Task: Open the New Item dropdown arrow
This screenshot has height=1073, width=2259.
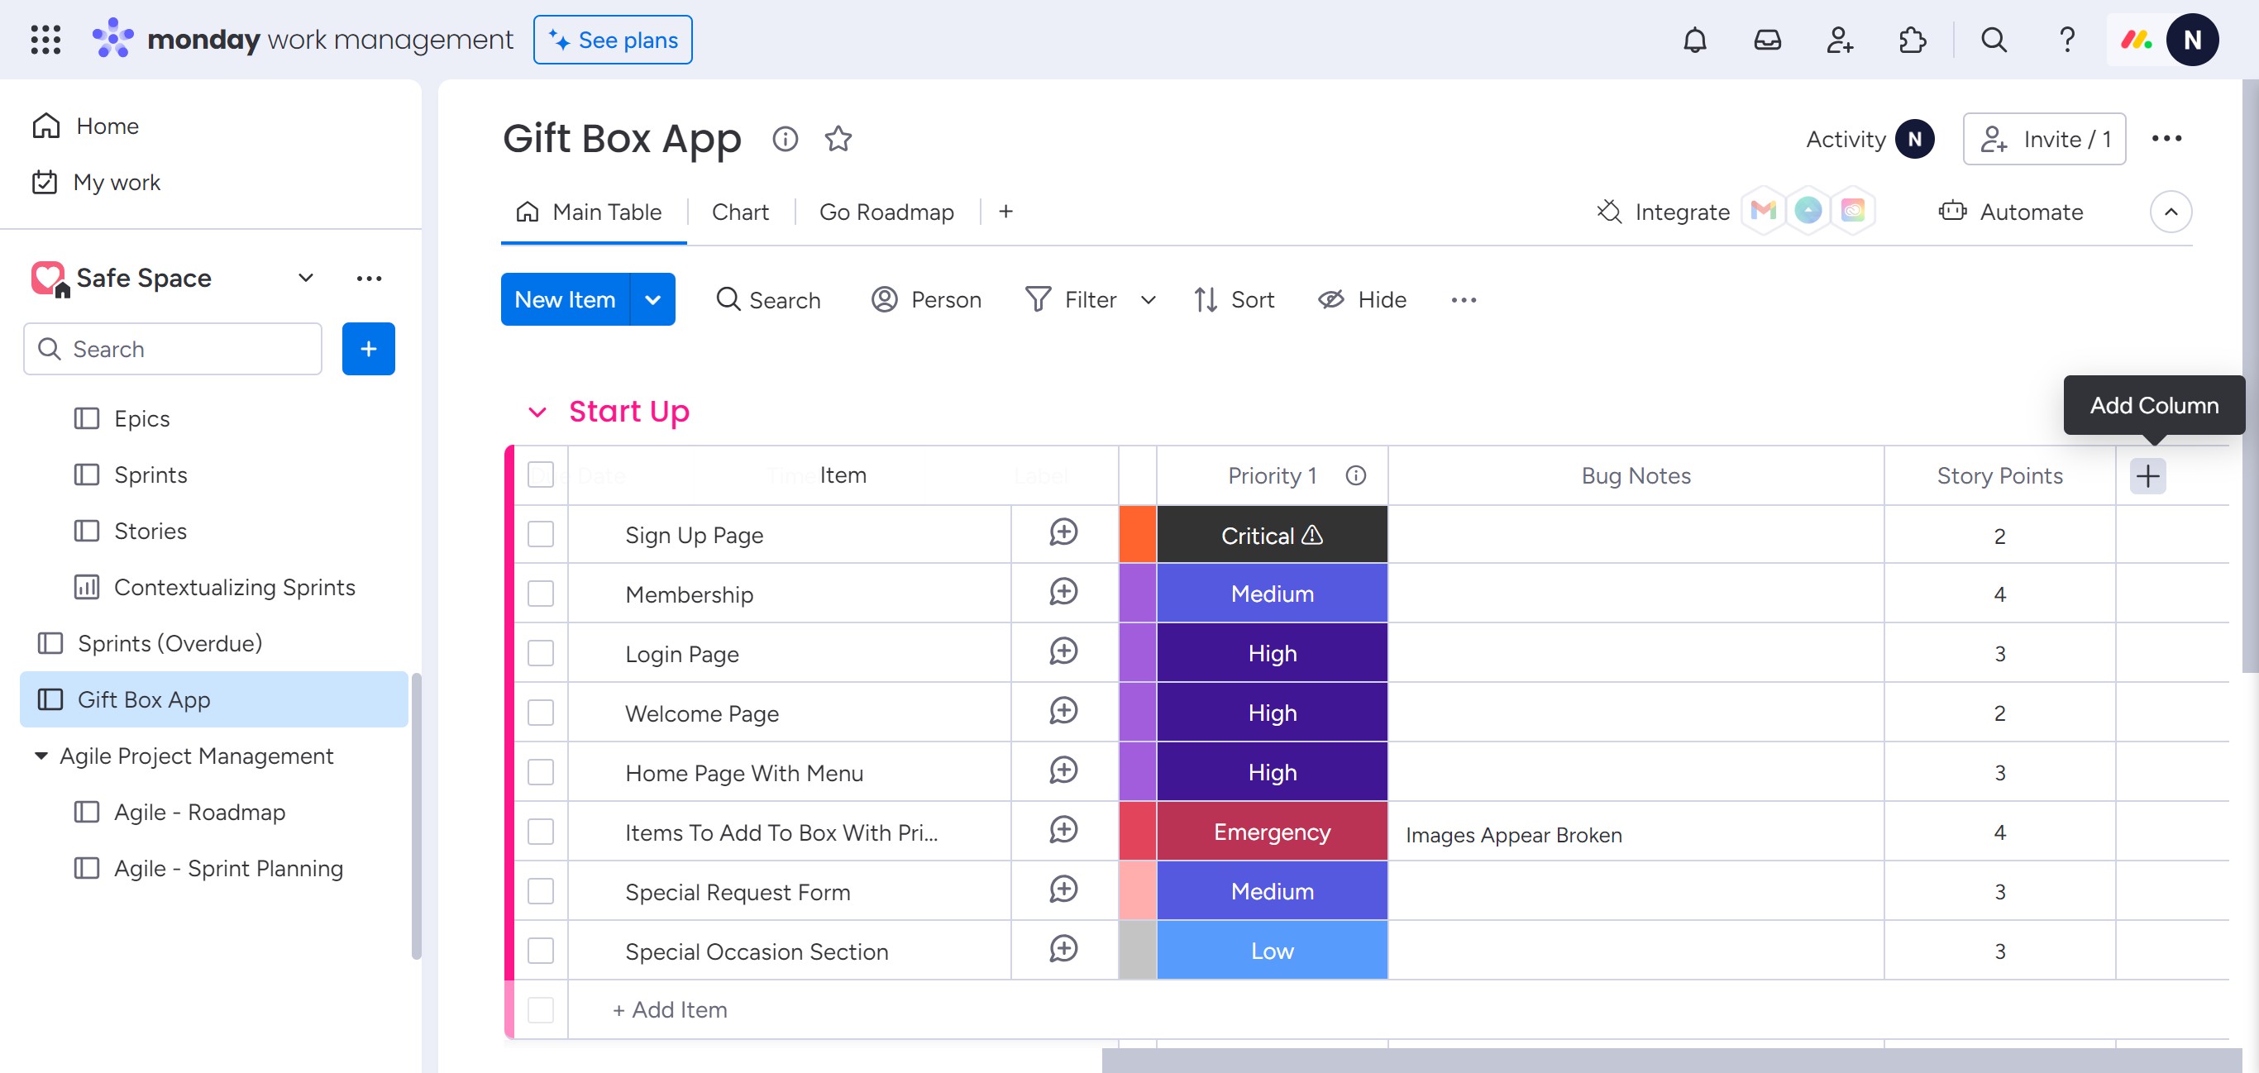Action: pyautogui.click(x=652, y=300)
